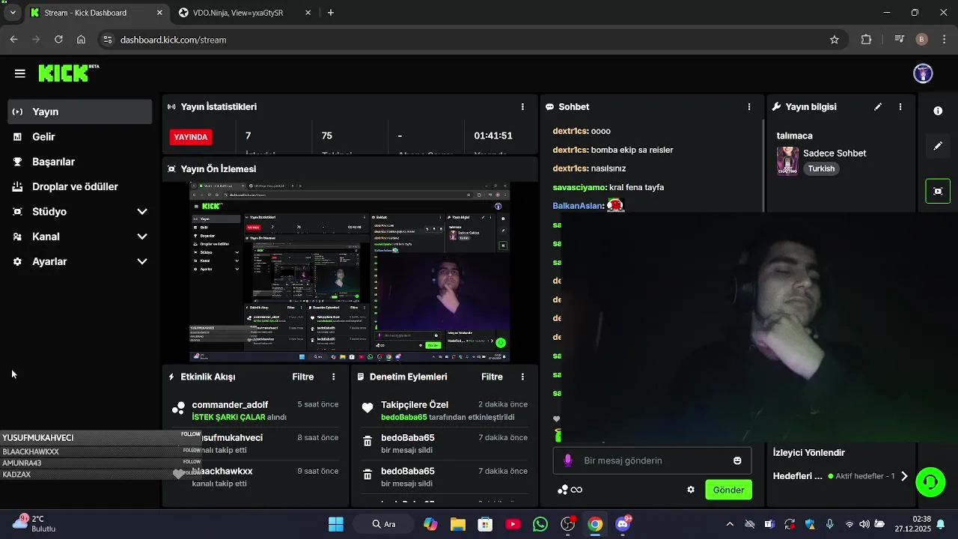
Task: Open Denetim Eylemleri three-dot menu
Action: (x=522, y=377)
